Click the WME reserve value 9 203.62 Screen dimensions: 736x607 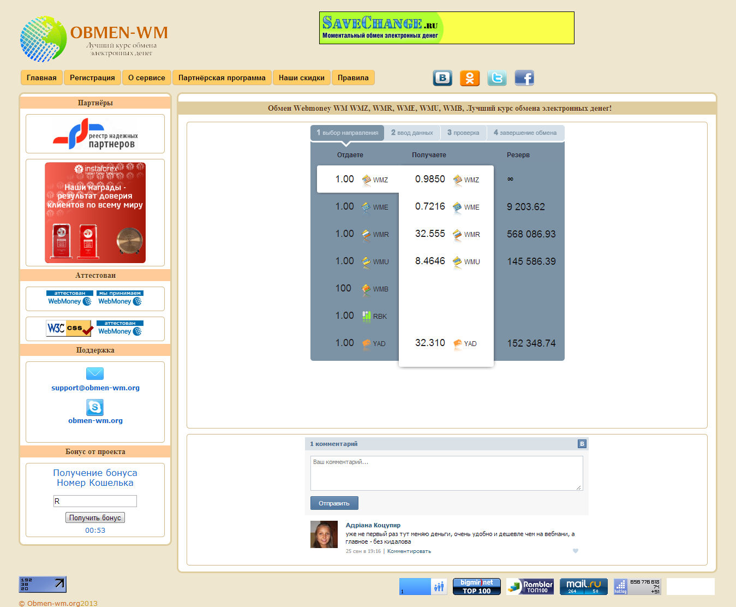coord(526,207)
